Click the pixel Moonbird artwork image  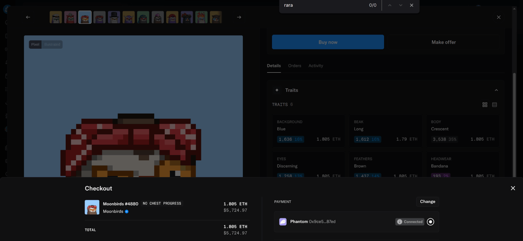tap(133, 106)
